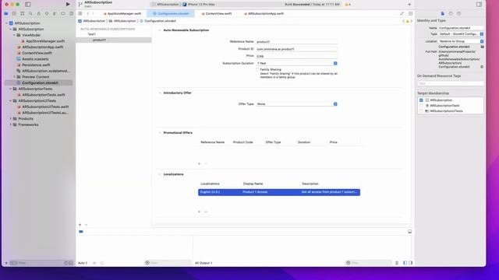Add a subscription with bottom-left plus
499x280 pixels.
click(80, 225)
